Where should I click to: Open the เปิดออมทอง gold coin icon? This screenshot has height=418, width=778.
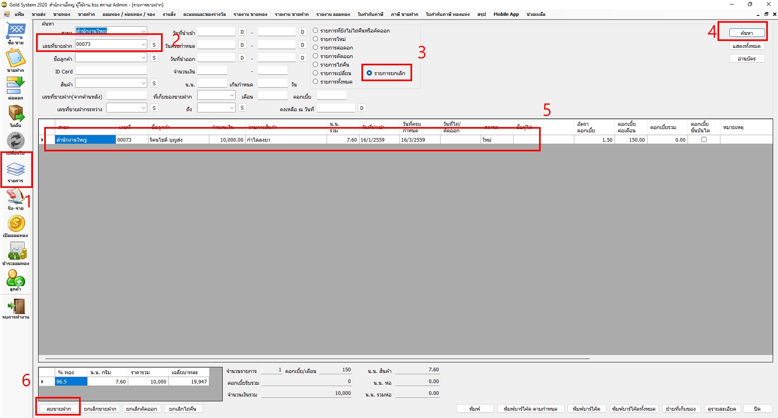tap(16, 224)
